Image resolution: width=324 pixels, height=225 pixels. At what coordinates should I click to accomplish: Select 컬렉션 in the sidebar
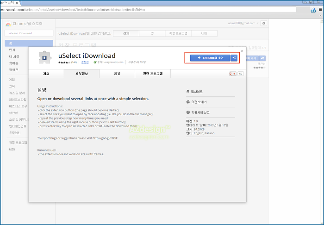tap(13, 70)
